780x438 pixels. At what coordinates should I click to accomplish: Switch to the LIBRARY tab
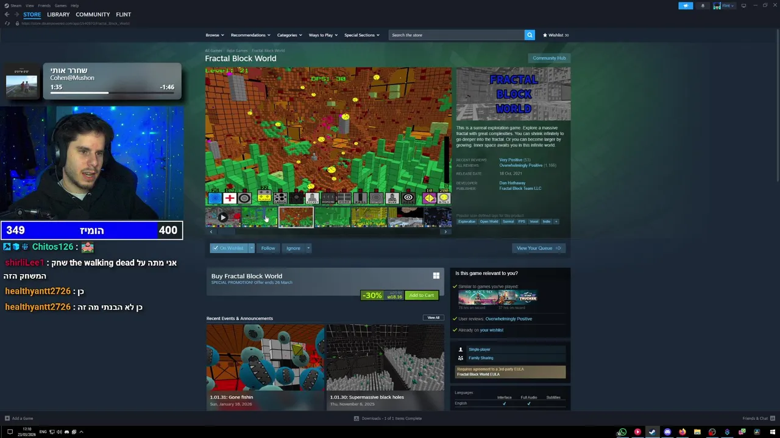[x=58, y=14]
